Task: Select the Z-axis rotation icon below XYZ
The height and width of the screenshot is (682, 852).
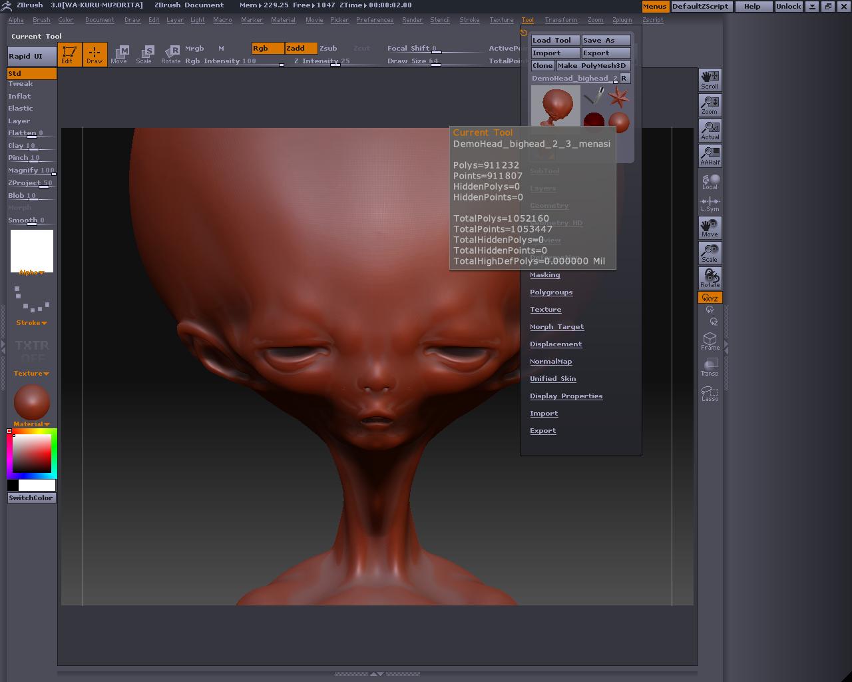Action: 713,322
